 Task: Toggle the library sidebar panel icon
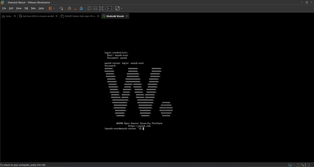(x=89, y=8)
